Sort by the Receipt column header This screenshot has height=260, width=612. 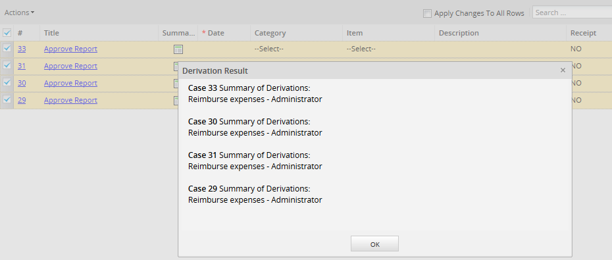[x=583, y=33]
